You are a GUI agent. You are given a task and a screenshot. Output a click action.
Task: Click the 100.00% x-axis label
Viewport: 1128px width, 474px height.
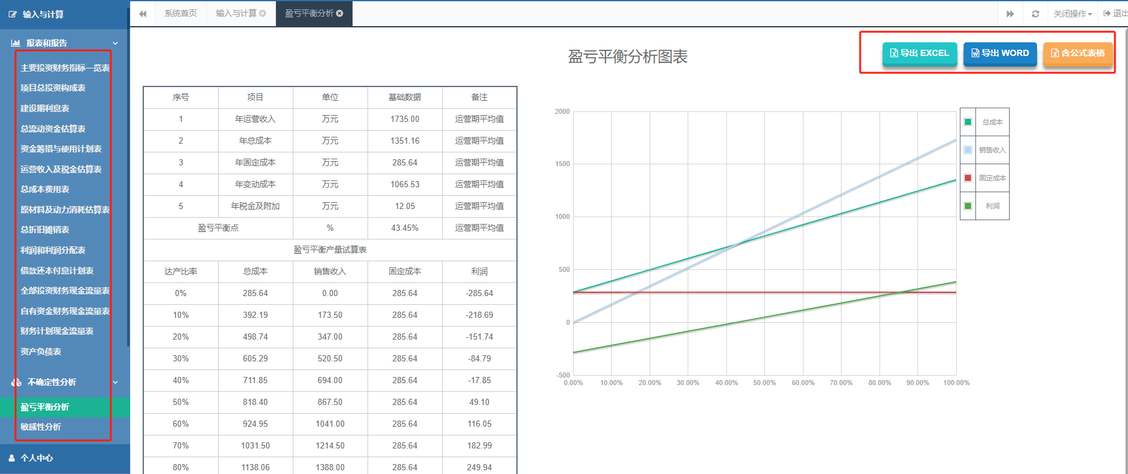click(x=956, y=383)
